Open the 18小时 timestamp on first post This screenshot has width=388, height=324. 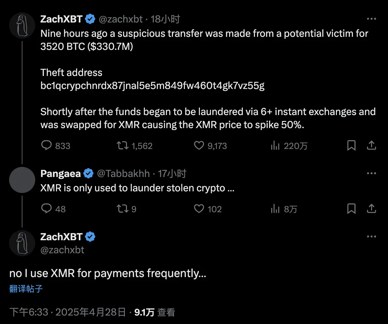pos(165,20)
